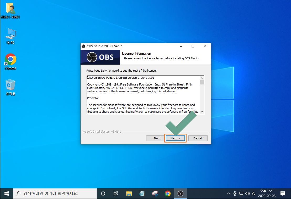Open network status tray icon

click(241, 194)
